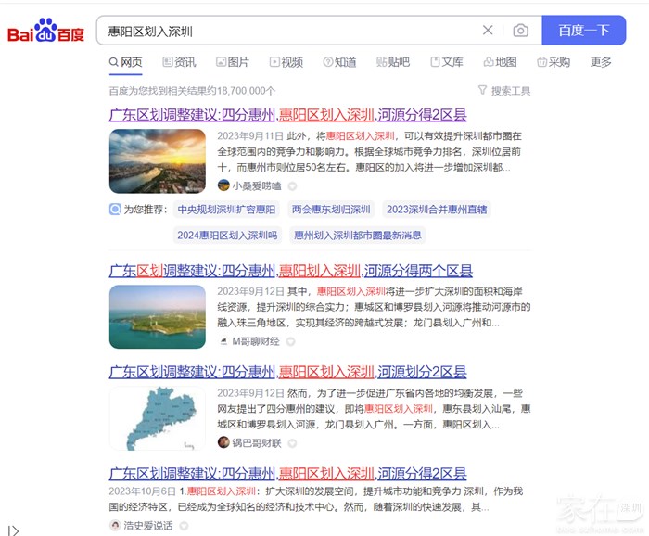
Task: Click author avatar 小桑爱唠嗑
Action: click(223, 185)
